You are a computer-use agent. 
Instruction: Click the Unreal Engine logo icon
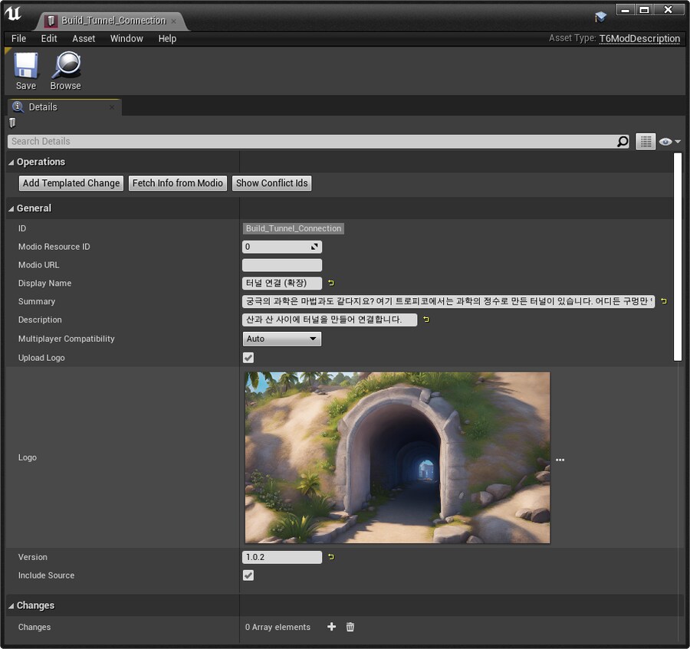pyautogui.click(x=13, y=13)
